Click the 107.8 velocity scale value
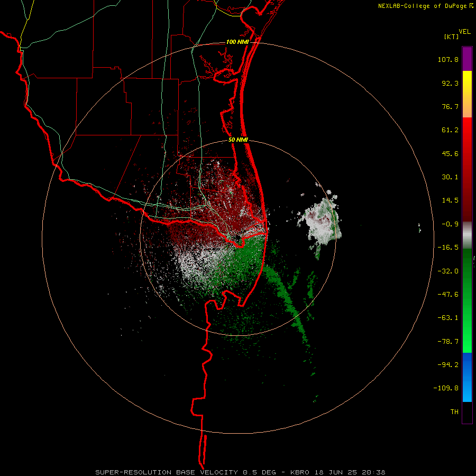The image size is (476, 476). (448, 59)
